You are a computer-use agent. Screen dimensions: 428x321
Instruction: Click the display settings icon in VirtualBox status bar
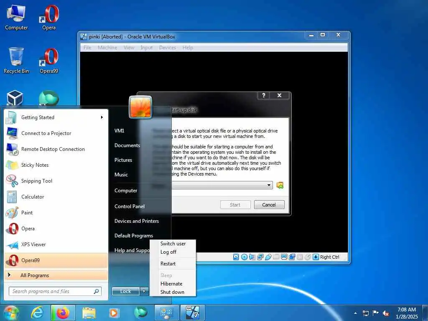point(284,257)
